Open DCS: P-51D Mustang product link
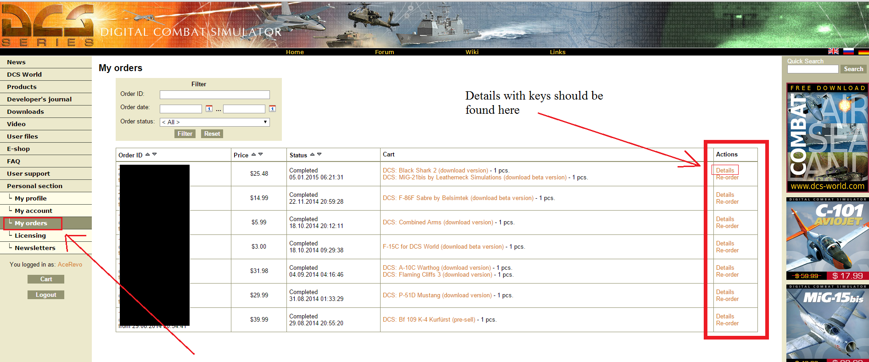The width and height of the screenshot is (869, 362). tap(437, 295)
